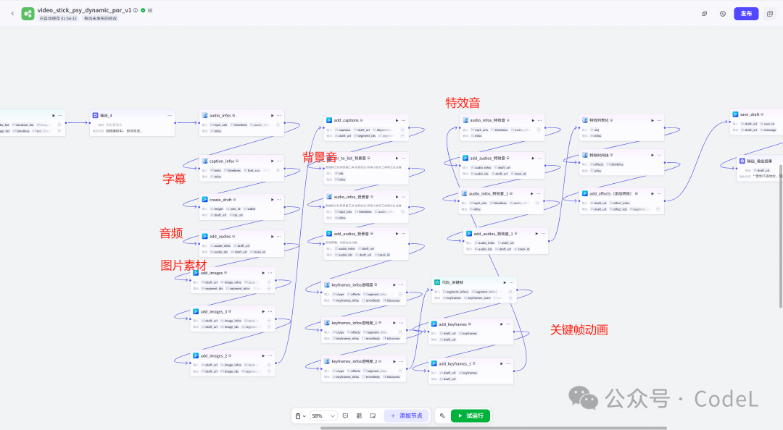783x430 pixels.
Task: Add a comment with note icon
Action: pyautogui.click(x=346, y=416)
